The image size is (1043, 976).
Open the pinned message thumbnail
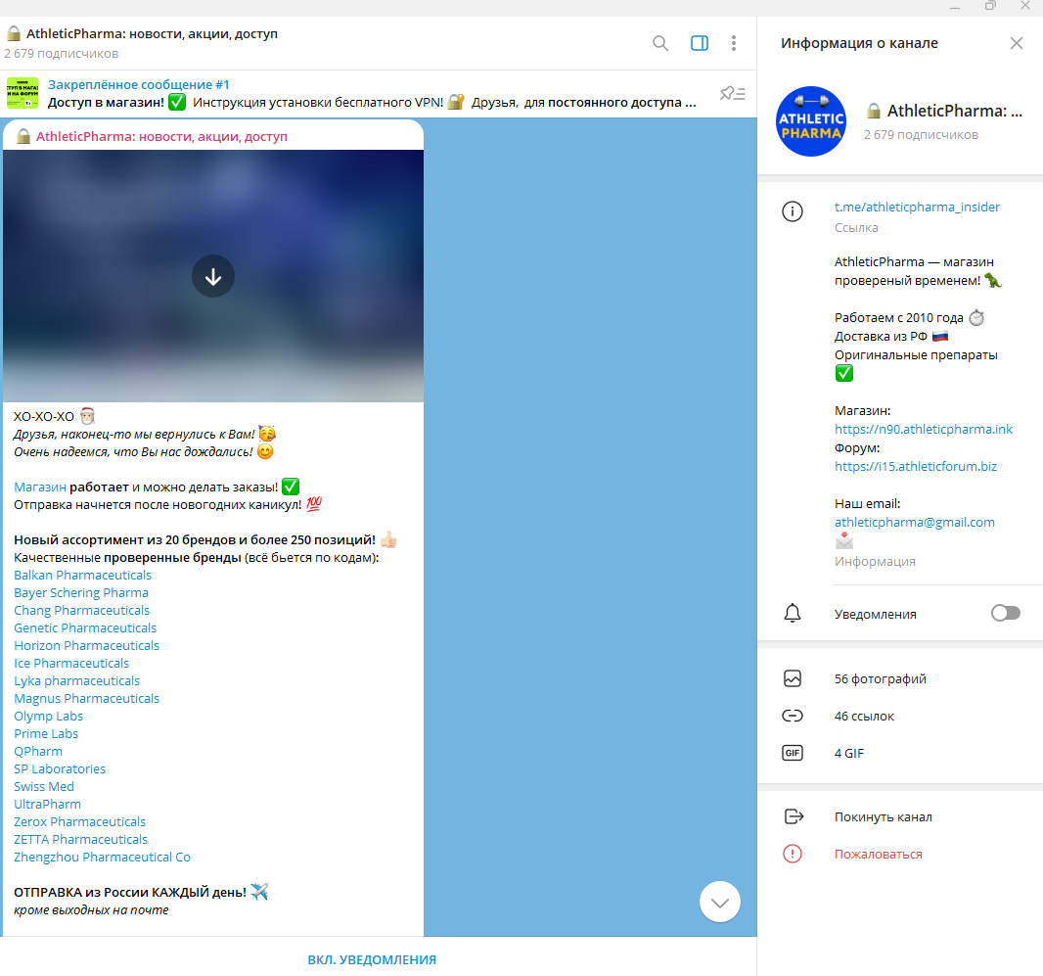[23, 94]
